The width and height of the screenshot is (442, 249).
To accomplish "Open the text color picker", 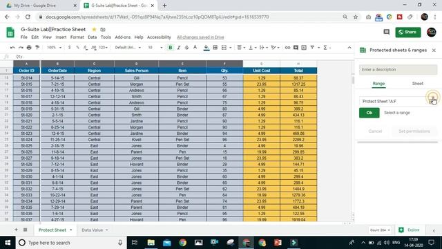I will pos(195,48).
